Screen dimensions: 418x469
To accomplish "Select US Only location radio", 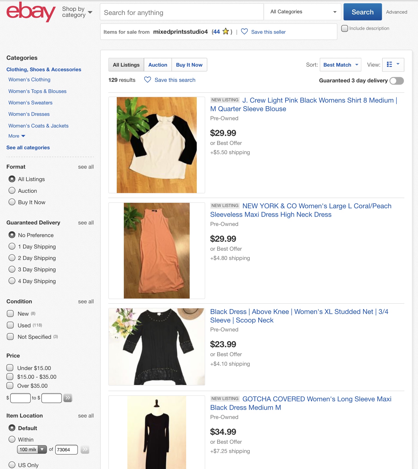I will pos(12,465).
